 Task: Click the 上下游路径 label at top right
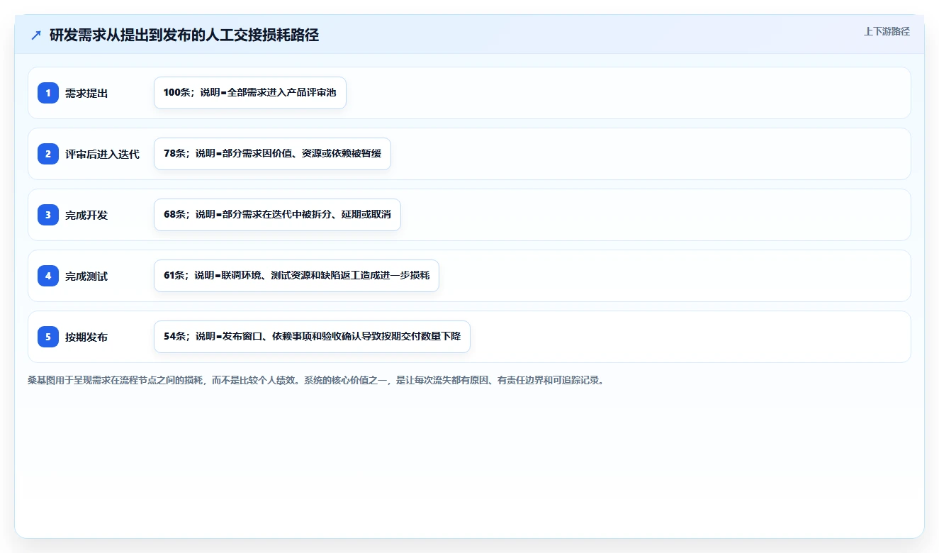(887, 31)
